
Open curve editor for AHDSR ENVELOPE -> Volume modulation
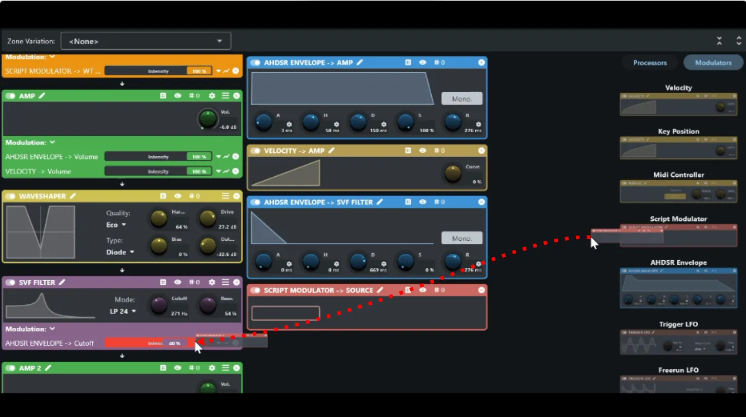pyautogui.click(x=226, y=157)
